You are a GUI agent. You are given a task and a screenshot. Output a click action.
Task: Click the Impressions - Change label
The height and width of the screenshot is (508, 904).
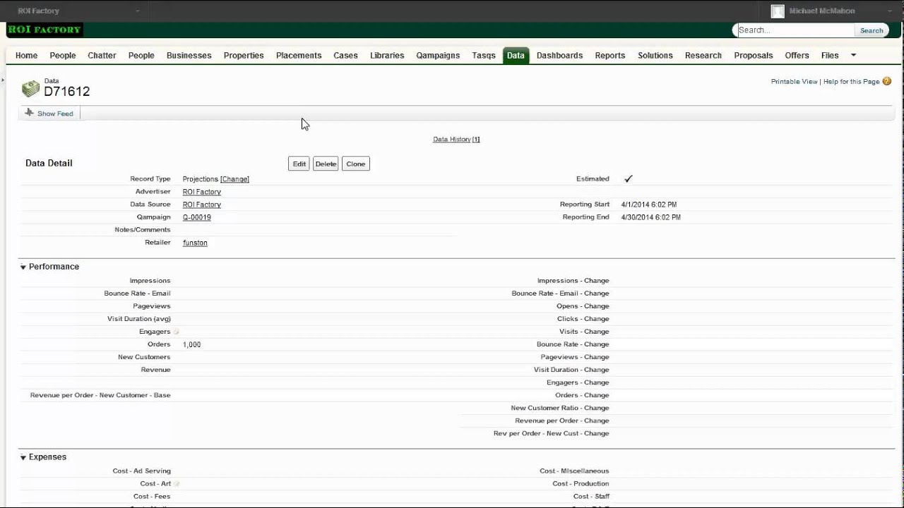point(573,281)
